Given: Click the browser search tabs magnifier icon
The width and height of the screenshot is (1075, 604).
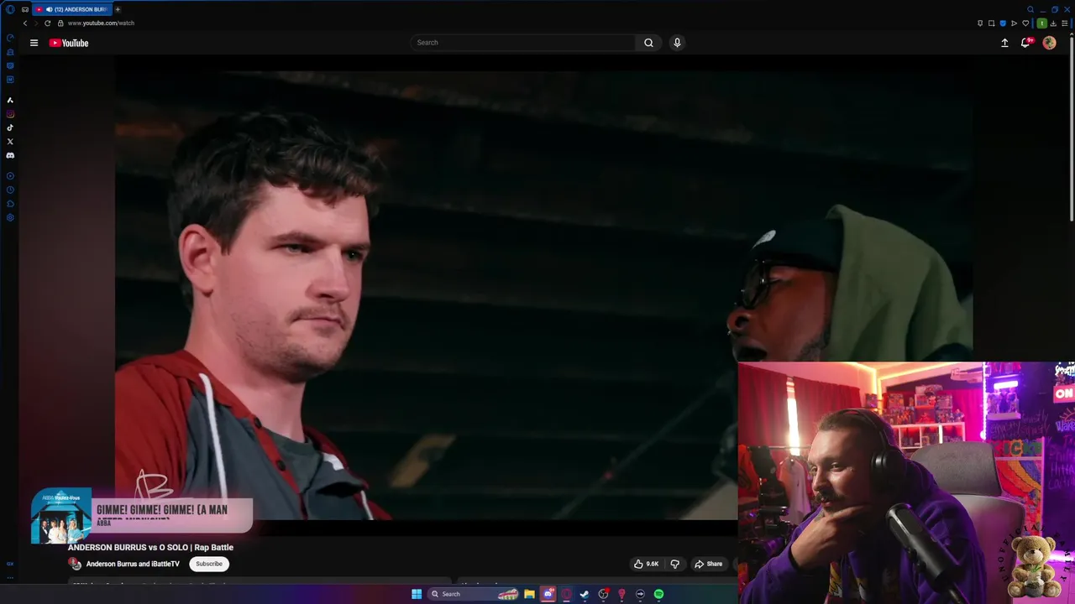Looking at the screenshot, I should (1030, 9).
